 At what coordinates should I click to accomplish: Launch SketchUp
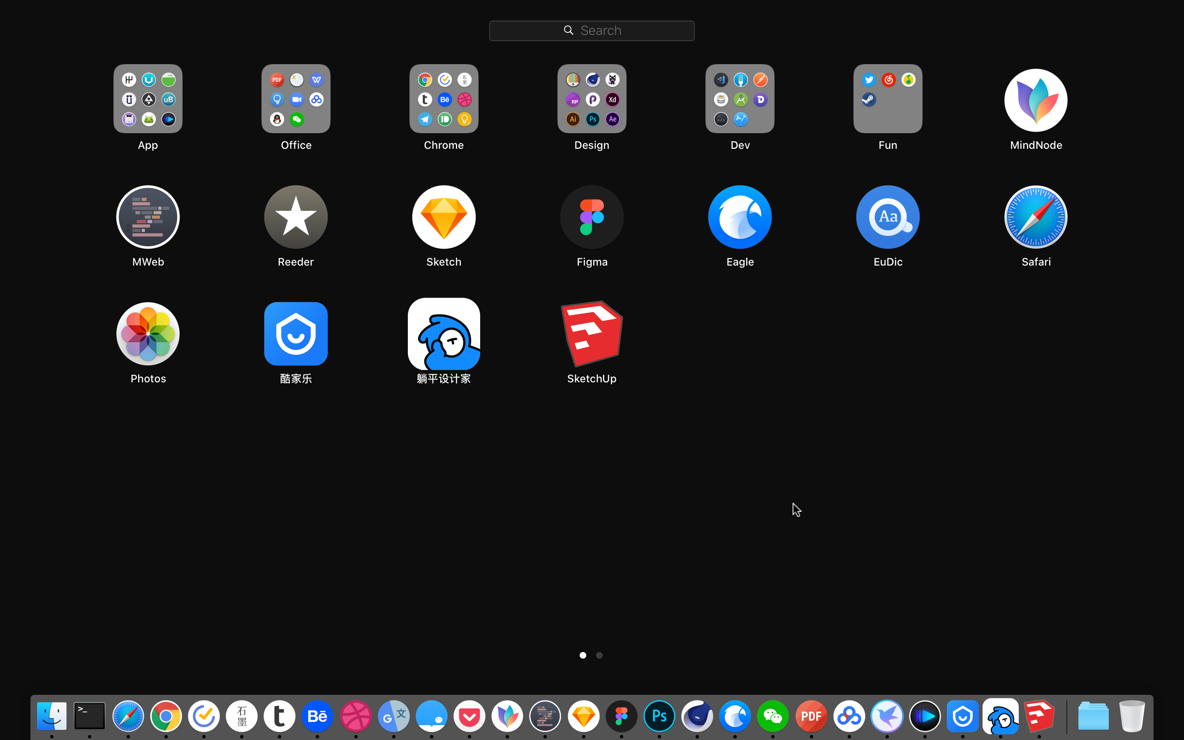pos(592,334)
